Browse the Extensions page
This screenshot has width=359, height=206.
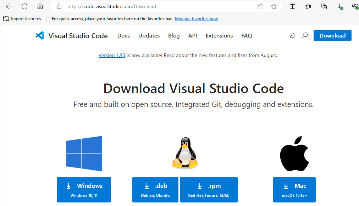(219, 36)
